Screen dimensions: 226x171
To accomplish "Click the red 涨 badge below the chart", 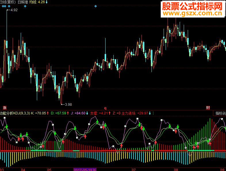I will [5, 107].
